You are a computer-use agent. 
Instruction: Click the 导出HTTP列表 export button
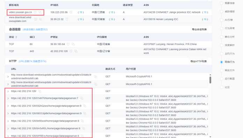click(199, 61)
